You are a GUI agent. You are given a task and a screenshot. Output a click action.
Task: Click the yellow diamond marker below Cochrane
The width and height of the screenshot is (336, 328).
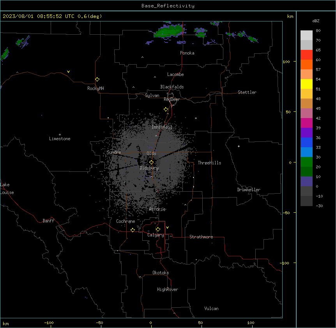tap(133, 230)
